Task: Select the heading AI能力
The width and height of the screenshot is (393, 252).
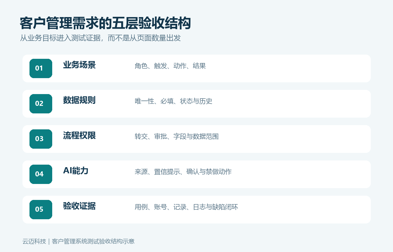Action: [x=76, y=171]
